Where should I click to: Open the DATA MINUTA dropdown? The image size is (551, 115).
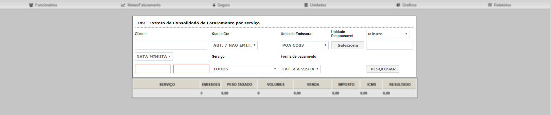pos(154,56)
